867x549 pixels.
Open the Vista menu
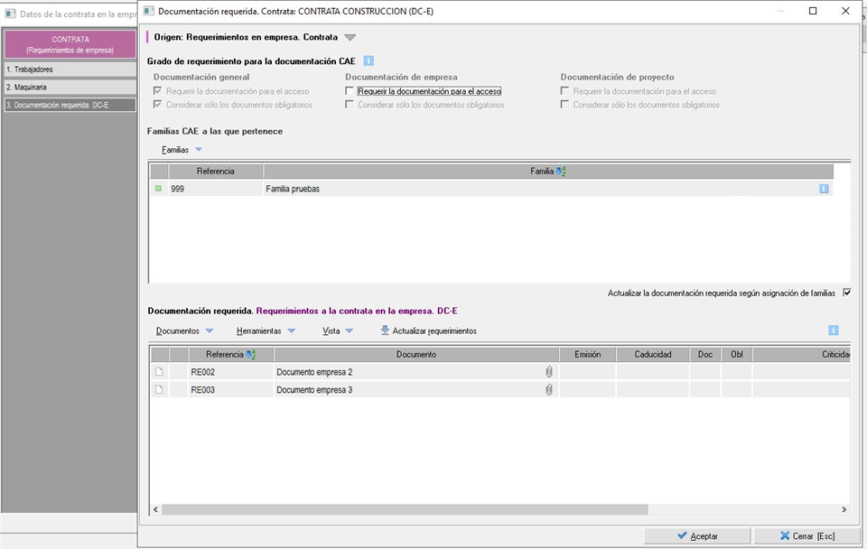pos(338,331)
